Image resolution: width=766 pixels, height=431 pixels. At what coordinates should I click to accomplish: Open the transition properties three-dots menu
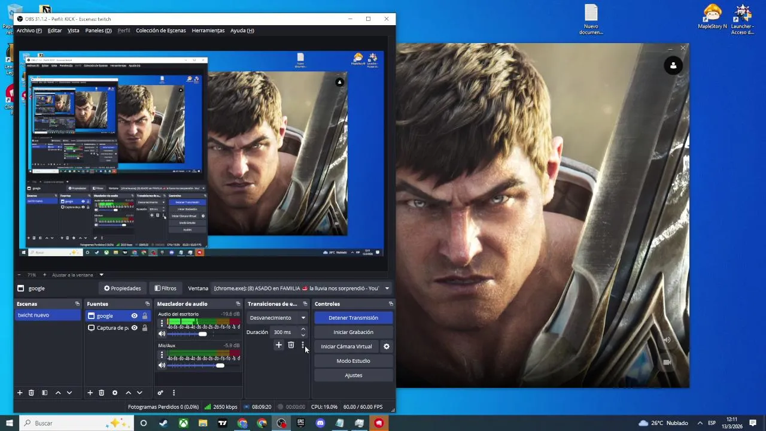click(303, 345)
